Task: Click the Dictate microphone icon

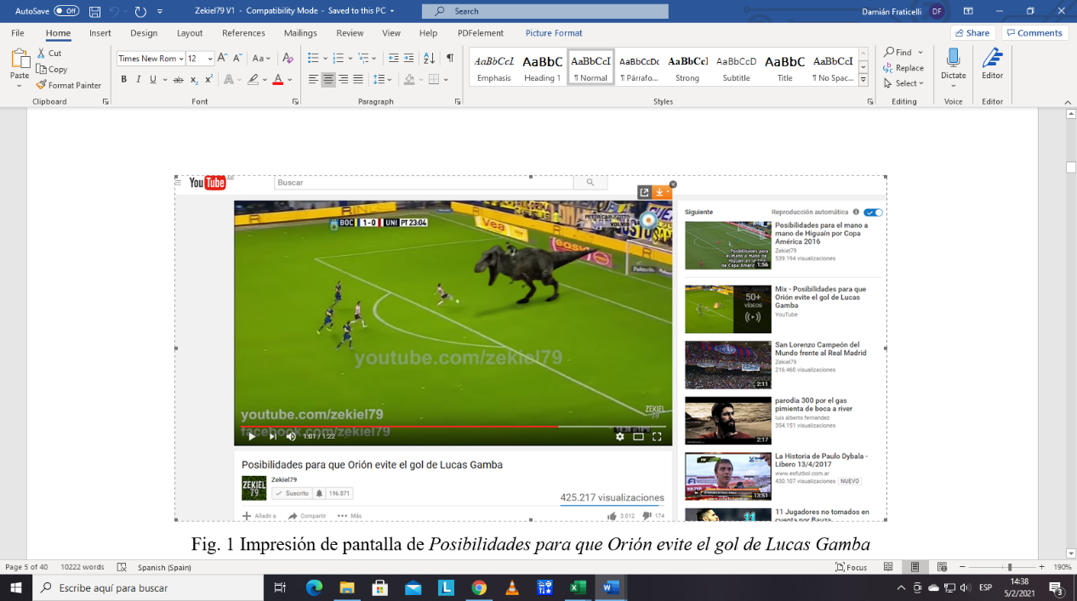Action: coord(954,58)
